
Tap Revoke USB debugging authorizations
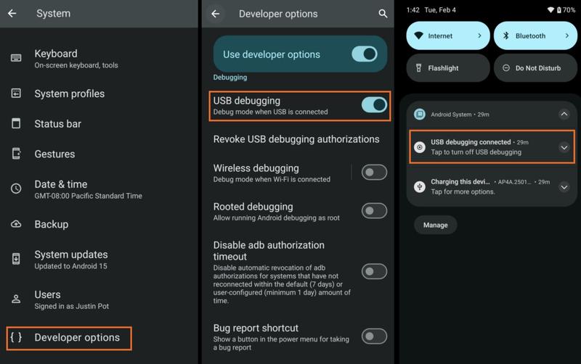coord(296,139)
